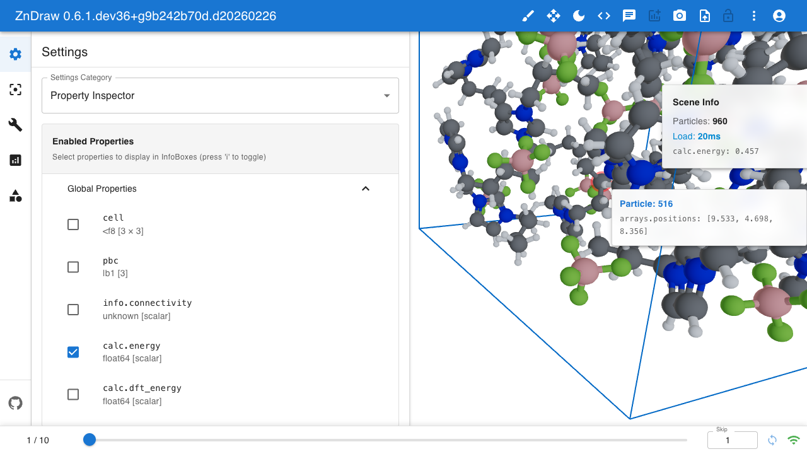
Task: Open the chat message icon
Action: point(629,16)
